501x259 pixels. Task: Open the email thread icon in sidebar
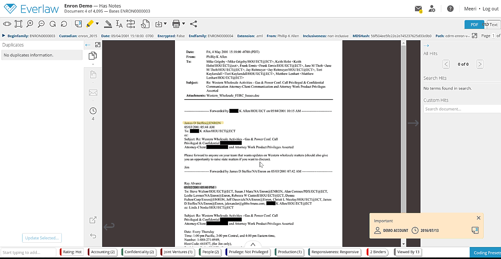click(93, 92)
